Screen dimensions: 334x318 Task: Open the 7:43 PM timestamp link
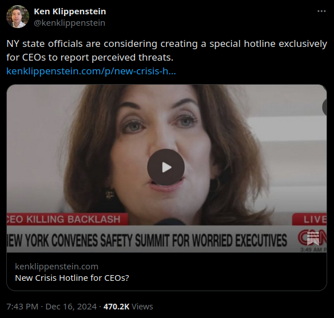22,307
